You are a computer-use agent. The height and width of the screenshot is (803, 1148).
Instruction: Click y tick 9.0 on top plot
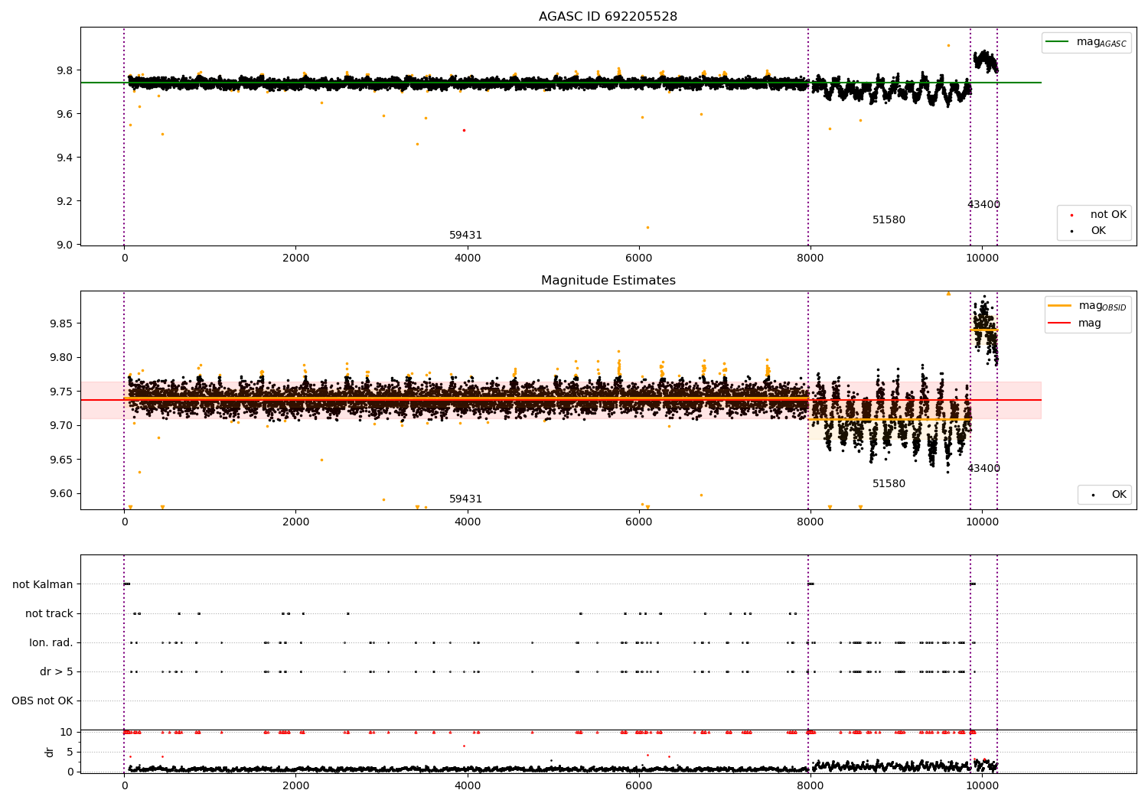point(64,245)
